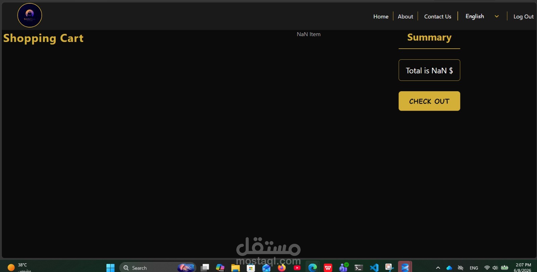The image size is (537, 272).
Task: Show hidden system tray icons
Action: point(438,268)
